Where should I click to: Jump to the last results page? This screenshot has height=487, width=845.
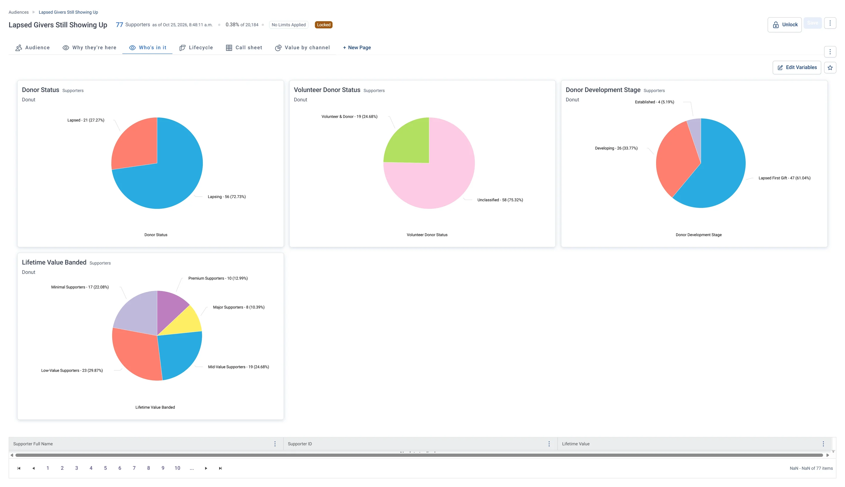coord(220,468)
